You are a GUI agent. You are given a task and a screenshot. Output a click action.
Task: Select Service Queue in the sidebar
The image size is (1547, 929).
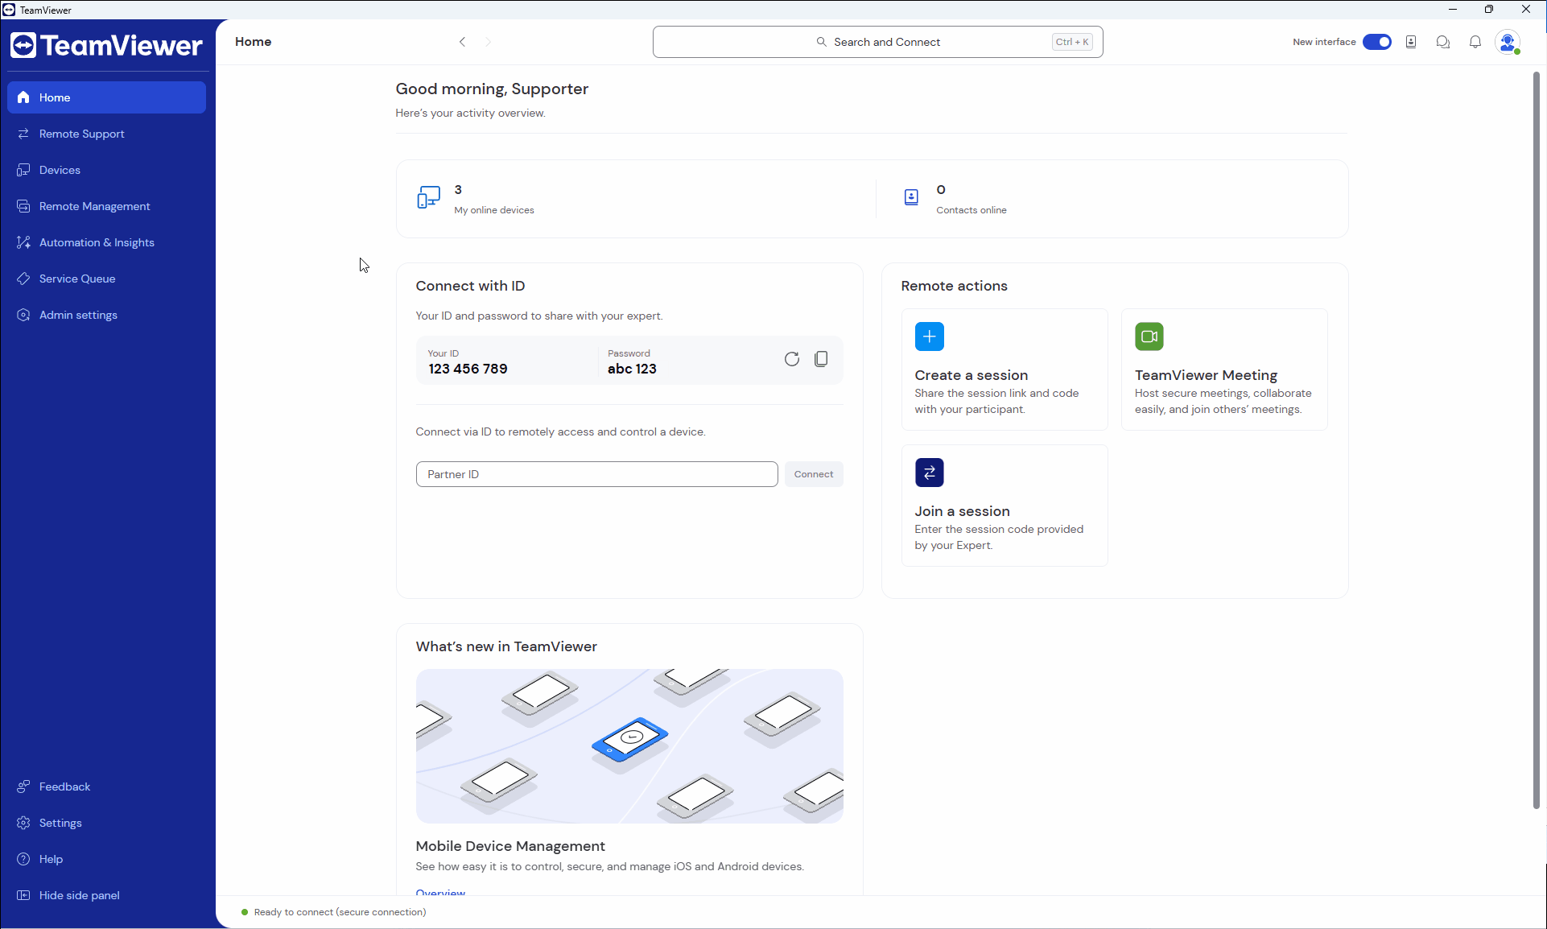point(106,279)
